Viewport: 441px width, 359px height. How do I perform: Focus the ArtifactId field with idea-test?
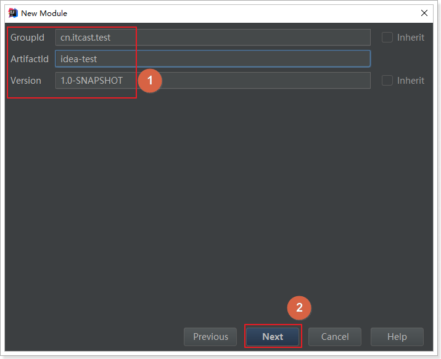(213, 59)
